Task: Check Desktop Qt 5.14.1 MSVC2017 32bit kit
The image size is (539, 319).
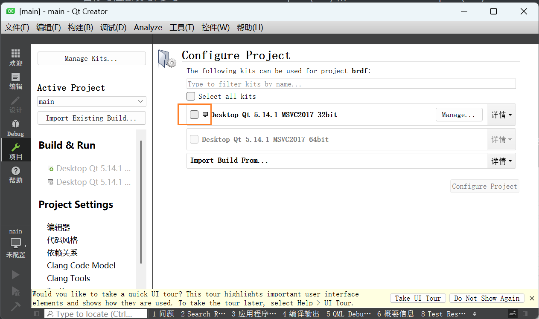Action: click(x=194, y=115)
